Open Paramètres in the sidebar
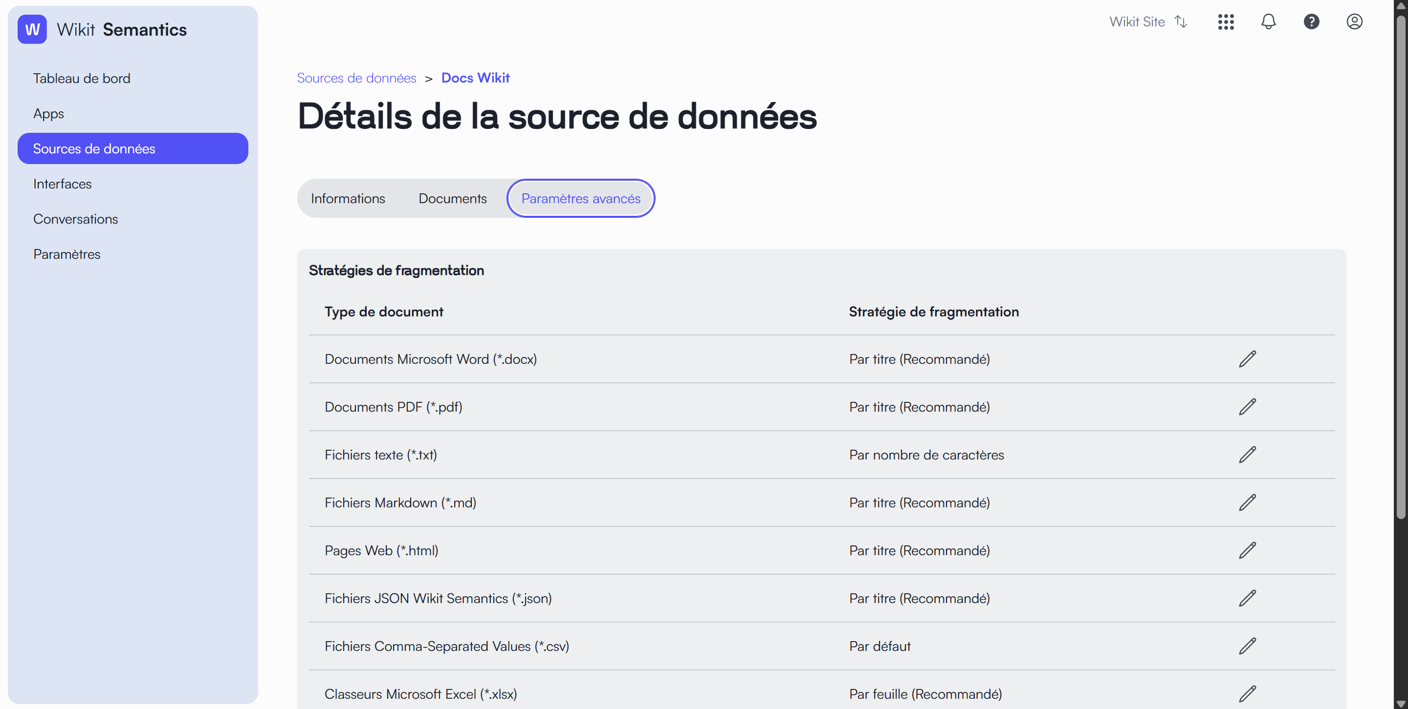 [133, 254]
